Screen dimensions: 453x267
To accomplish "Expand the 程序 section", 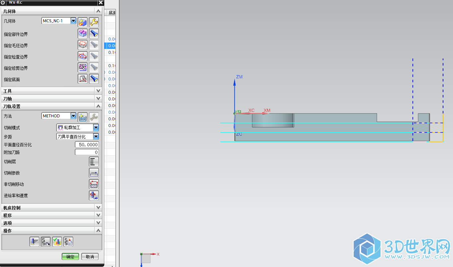I will pyautogui.click(x=98, y=215).
